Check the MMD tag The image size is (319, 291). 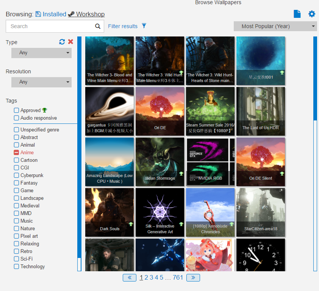(x=16, y=213)
